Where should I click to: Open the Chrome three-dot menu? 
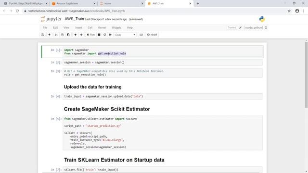(x=304, y=11)
